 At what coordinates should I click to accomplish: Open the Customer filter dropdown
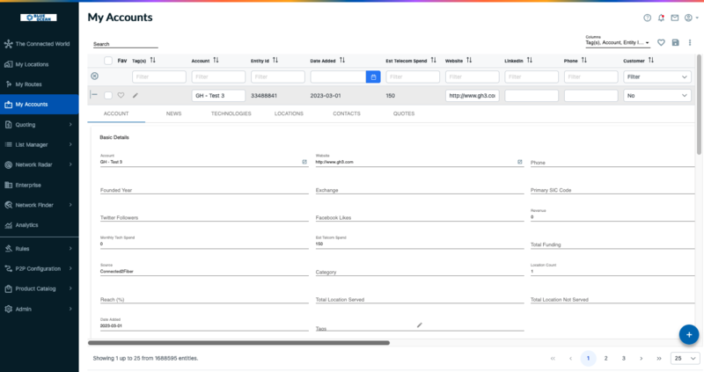(x=657, y=77)
